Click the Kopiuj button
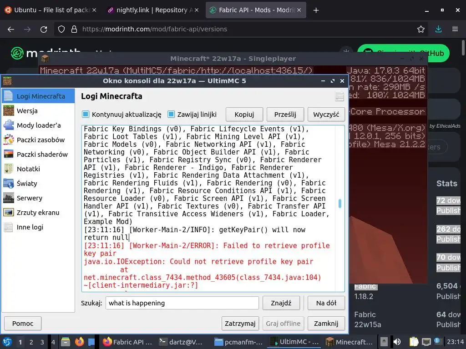This screenshot has height=349, width=466. pos(244,114)
